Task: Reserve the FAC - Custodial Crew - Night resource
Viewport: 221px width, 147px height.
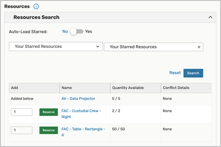Action: (49, 112)
